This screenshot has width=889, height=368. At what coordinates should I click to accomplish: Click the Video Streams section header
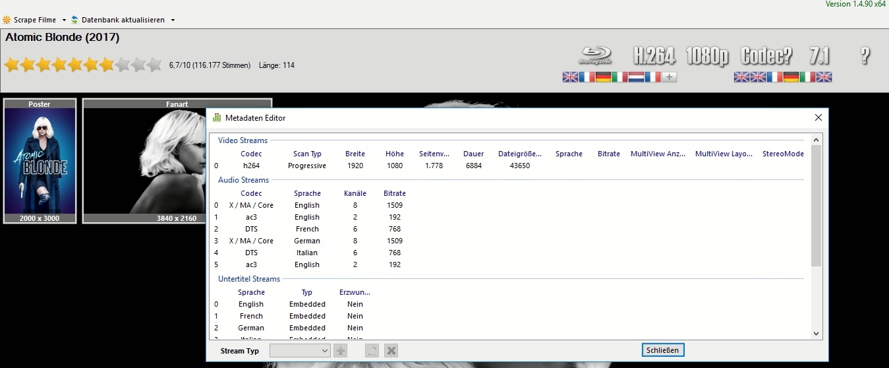pyautogui.click(x=243, y=140)
